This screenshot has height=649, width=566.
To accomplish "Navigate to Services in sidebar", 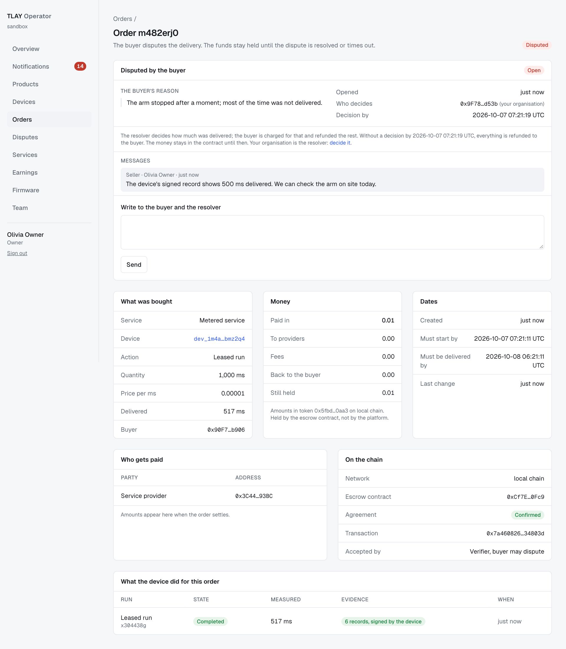I will pyautogui.click(x=49, y=155).
